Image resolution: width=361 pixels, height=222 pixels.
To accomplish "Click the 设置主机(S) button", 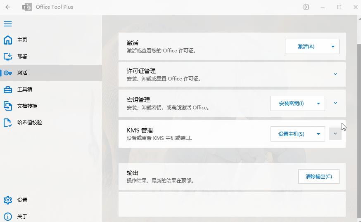I will pyautogui.click(x=291, y=134).
